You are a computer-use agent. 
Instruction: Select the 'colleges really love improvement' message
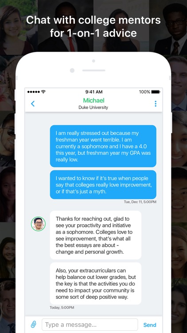pos(103,185)
